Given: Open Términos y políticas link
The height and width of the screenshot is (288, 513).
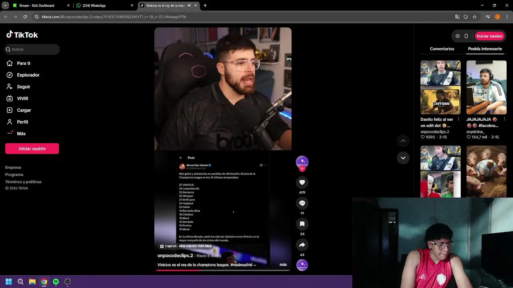Looking at the screenshot, I should pos(23,182).
